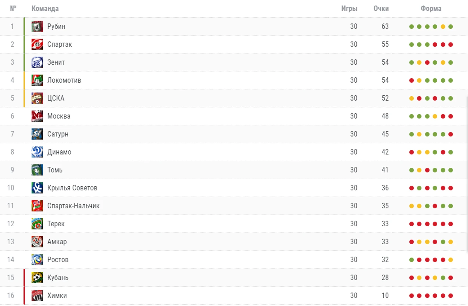Click the Локомотив club emblem

click(37, 80)
